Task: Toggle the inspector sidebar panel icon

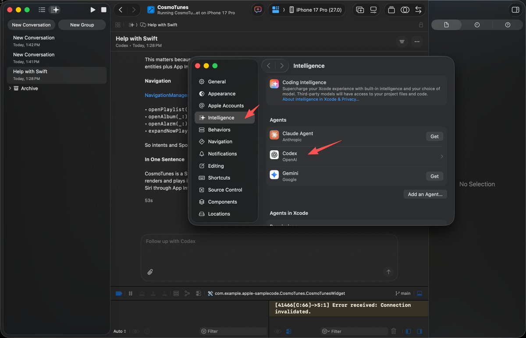Action: pyautogui.click(x=515, y=10)
